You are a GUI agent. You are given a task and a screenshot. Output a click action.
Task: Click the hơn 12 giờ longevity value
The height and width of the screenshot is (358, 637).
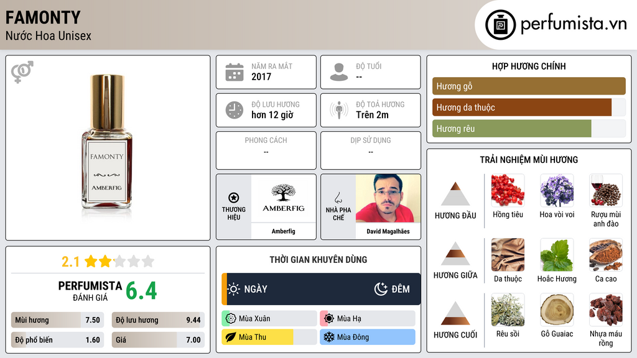coord(272,115)
